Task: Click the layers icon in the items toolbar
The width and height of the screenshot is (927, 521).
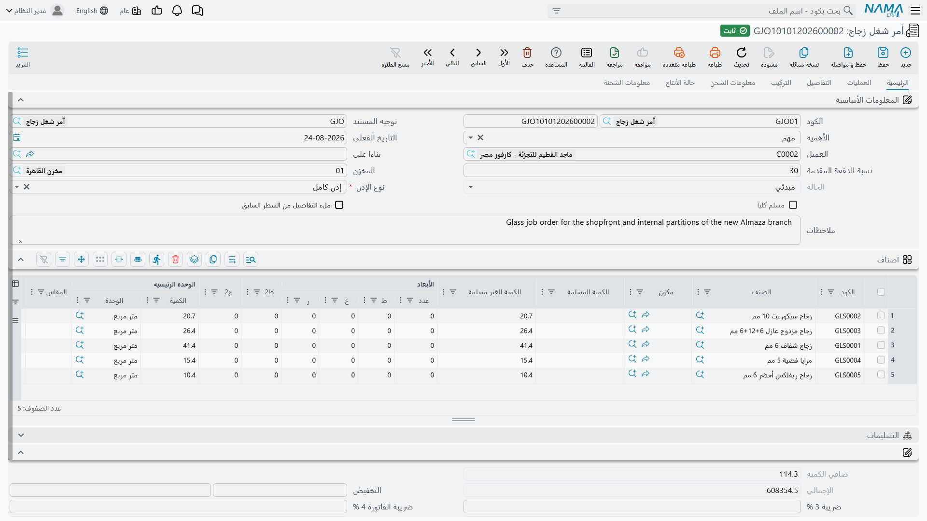Action: tap(195, 260)
